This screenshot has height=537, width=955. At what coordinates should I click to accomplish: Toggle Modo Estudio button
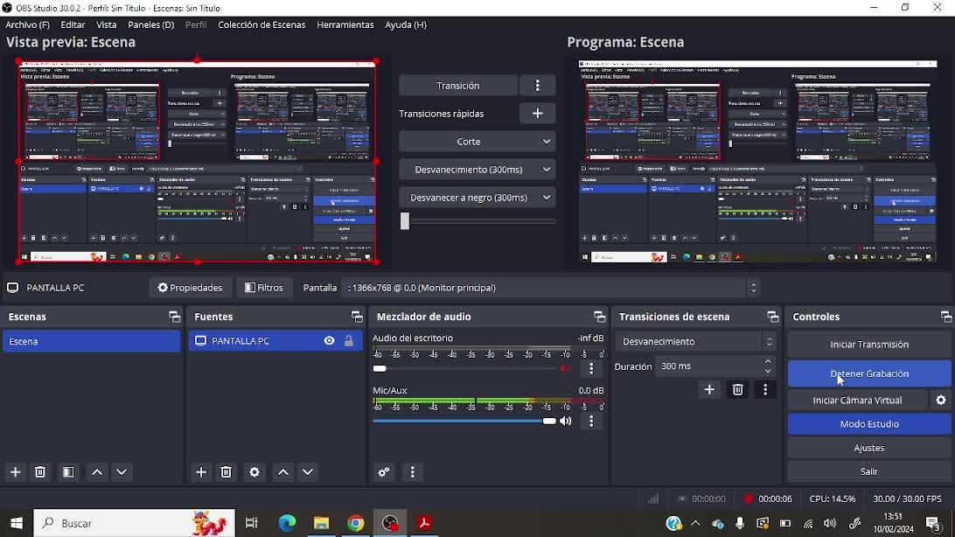pyautogui.click(x=869, y=424)
